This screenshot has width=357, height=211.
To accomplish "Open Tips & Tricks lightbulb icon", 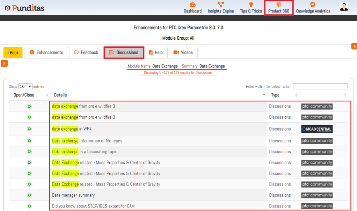I will coord(251,5).
